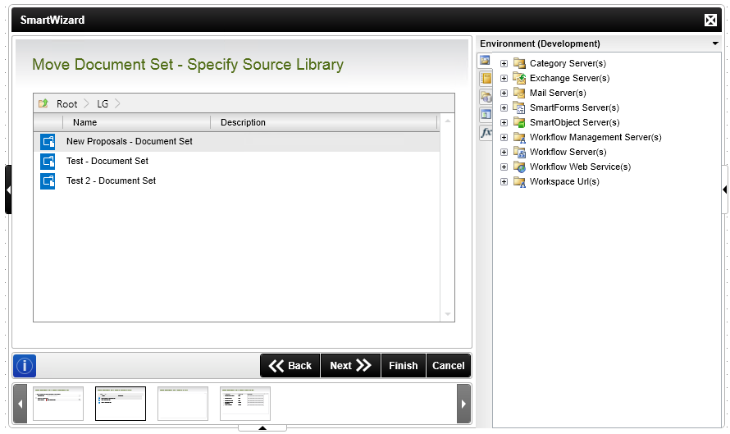Open the fourth wizard step thumbnail
Screen dimensions: 730x434
pyautogui.click(x=245, y=404)
